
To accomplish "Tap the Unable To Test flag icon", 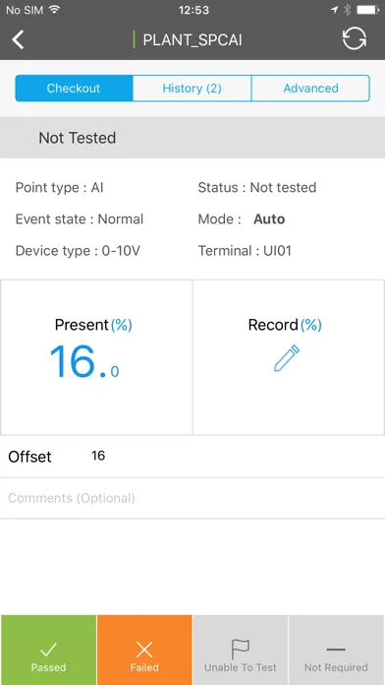I will pos(241,650).
